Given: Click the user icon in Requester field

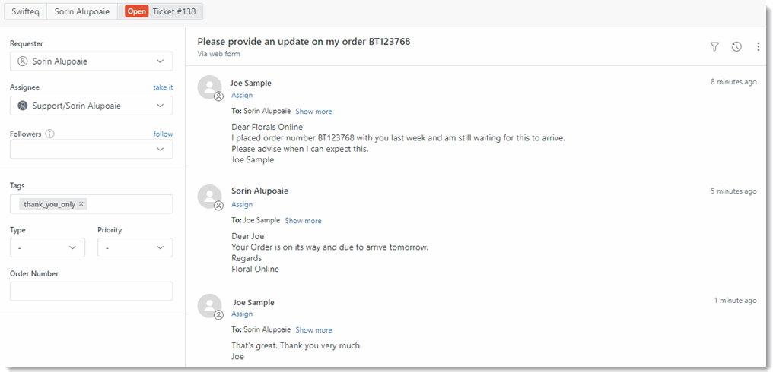Looking at the screenshot, I should click(x=22, y=61).
